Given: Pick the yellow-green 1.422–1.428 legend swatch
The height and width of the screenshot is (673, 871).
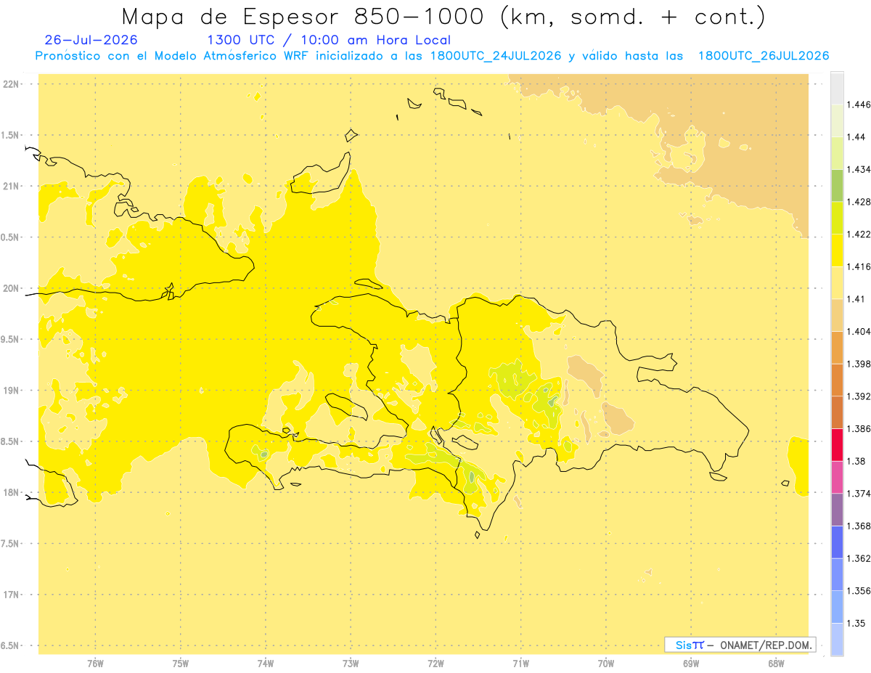Looking at the screenshot, I should (837, 218).
